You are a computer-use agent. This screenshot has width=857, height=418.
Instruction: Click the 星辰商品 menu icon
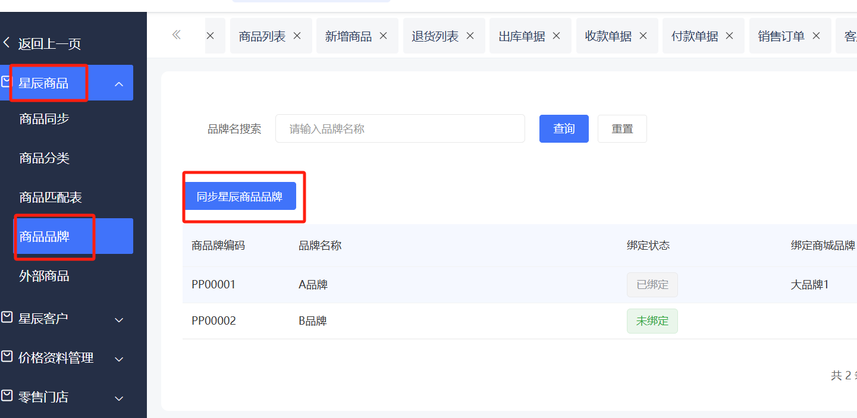7,81
